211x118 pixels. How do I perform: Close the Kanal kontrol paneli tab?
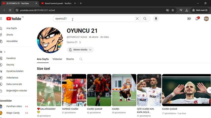coord(75,3)
